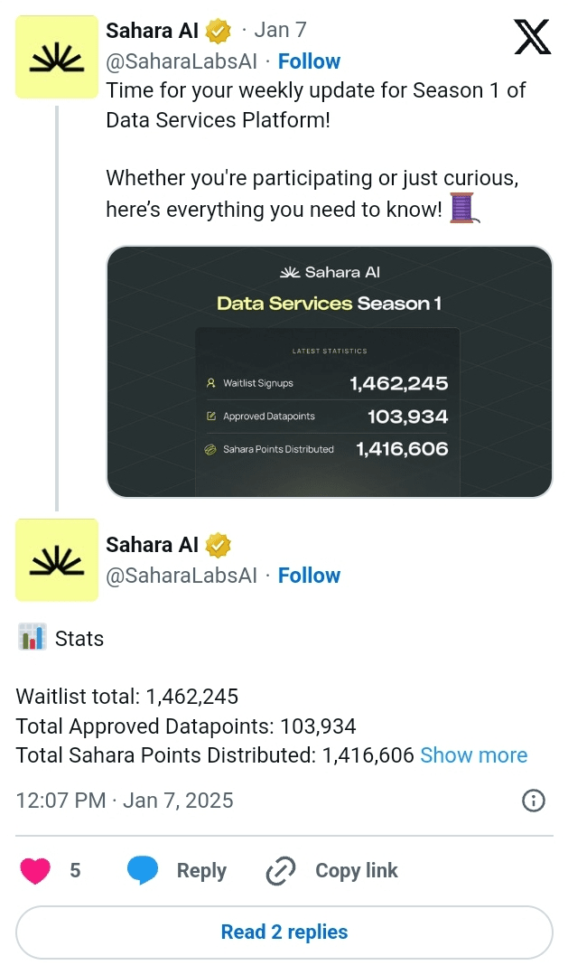568x965 pixels.
Task: Follow Sahara AI from the second tweet
Action: point(309,576)
